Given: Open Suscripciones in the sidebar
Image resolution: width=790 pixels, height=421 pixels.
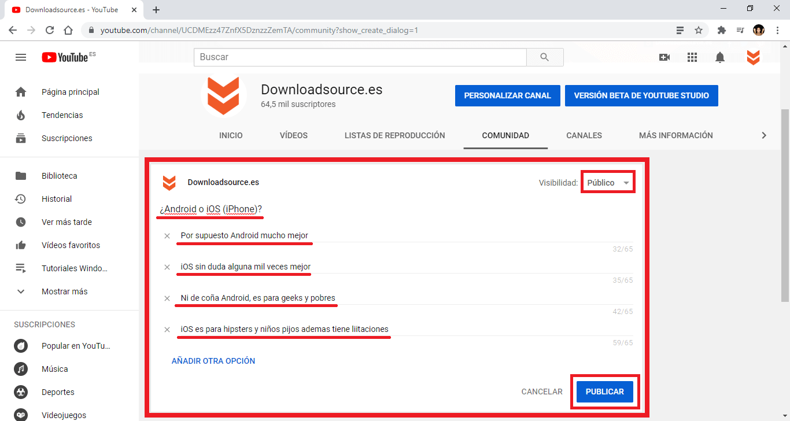Looking at the screenshot, I should [69, 138].
